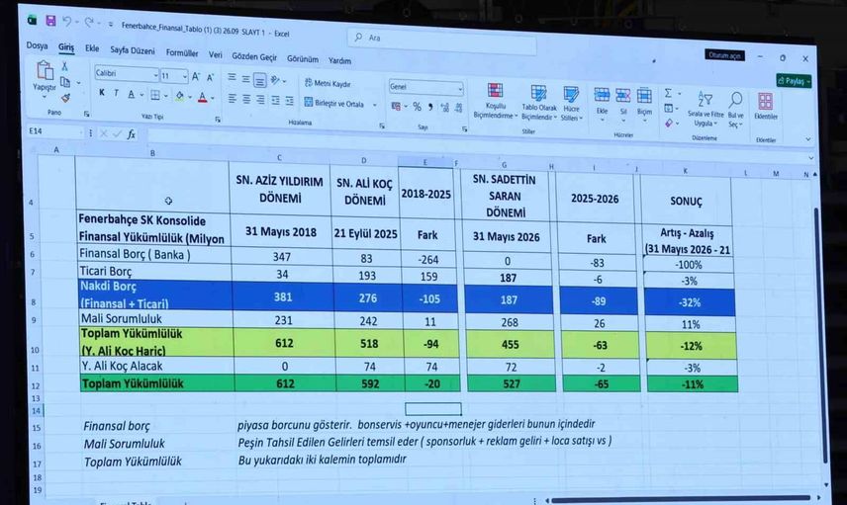This screenshot has width=847, height=505.
Task: Open Tablo Olarak Biçimlendir menu
Action: pos(538,103)
